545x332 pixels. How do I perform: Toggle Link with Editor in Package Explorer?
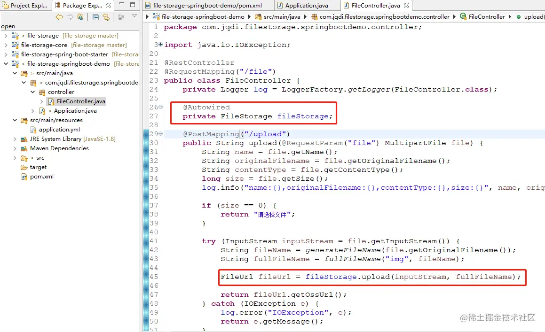click(x=106, y=17)
